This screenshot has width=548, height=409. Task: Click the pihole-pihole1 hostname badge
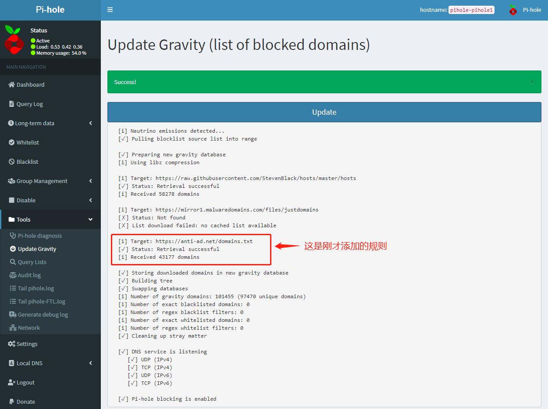tap(471, 10)
